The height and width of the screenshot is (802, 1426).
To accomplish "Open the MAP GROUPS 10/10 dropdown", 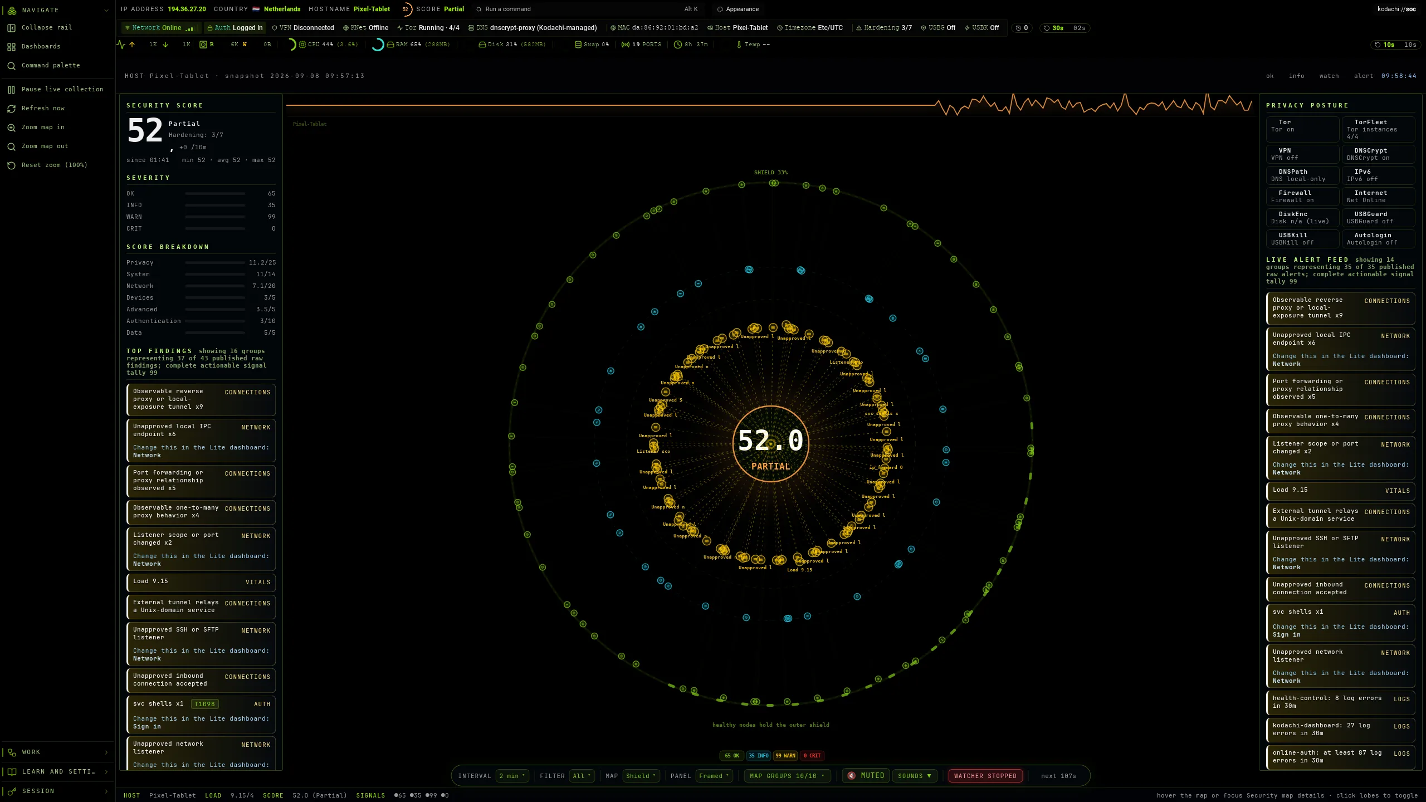I will click(x=787, y=776).
